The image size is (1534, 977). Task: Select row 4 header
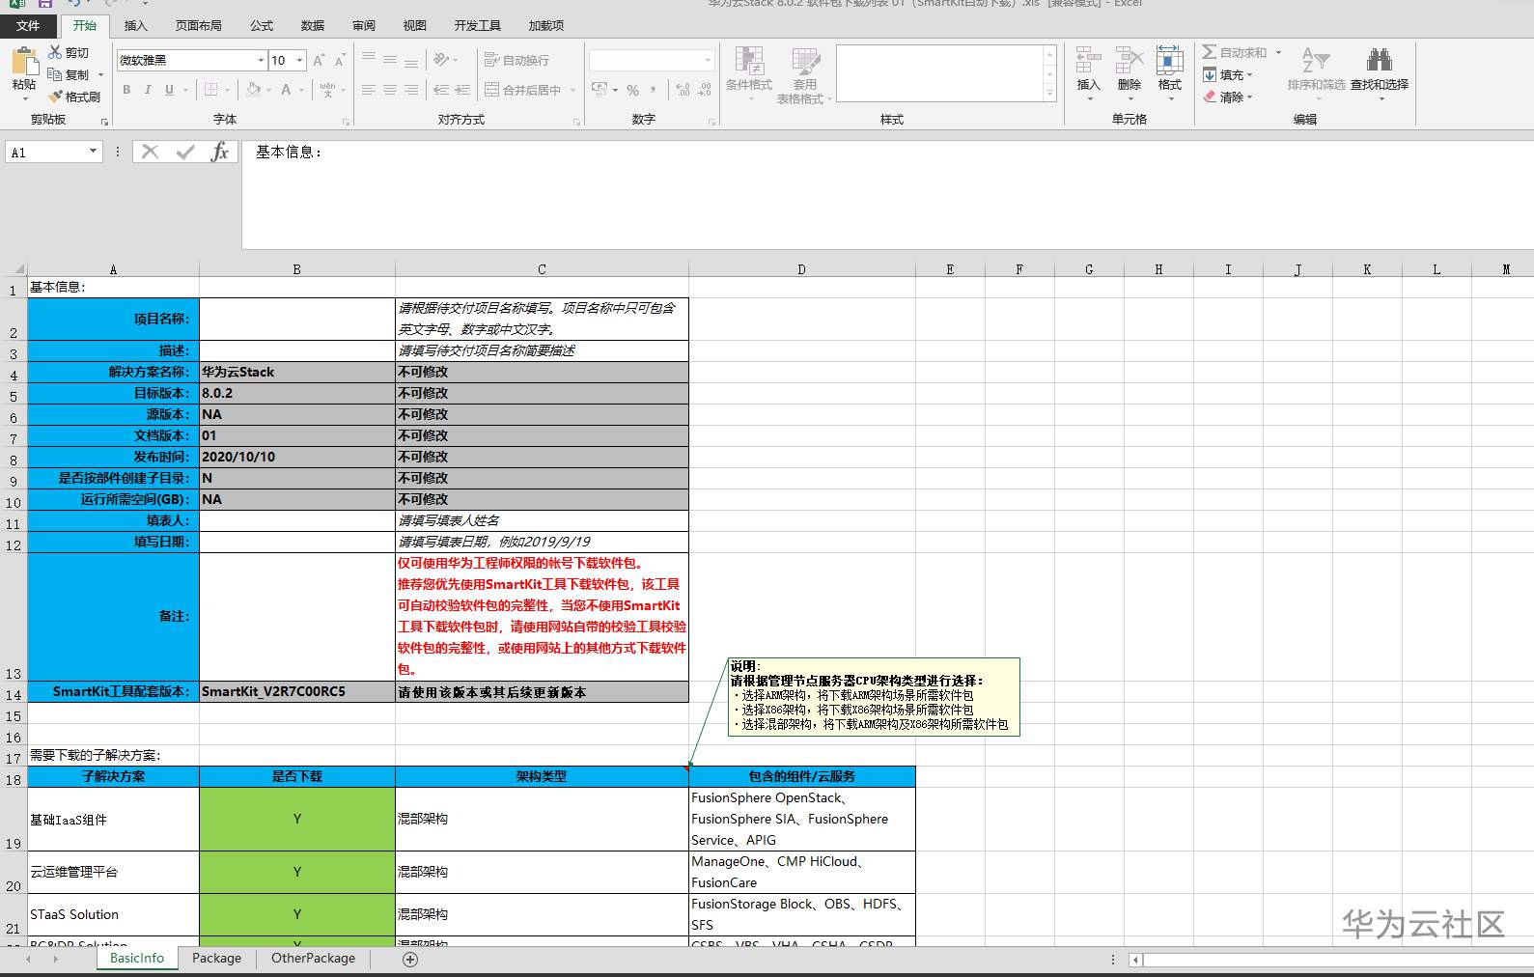[14, 373]
